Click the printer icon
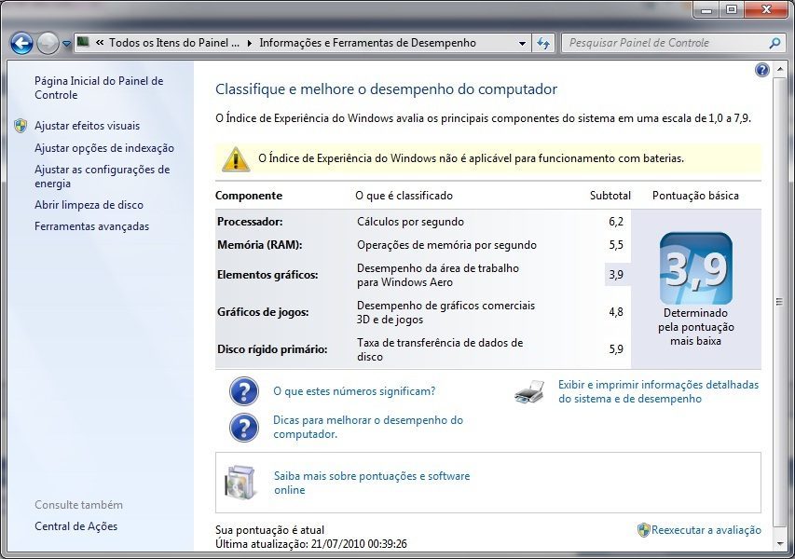795x559 pixels. tap(529, 391)
